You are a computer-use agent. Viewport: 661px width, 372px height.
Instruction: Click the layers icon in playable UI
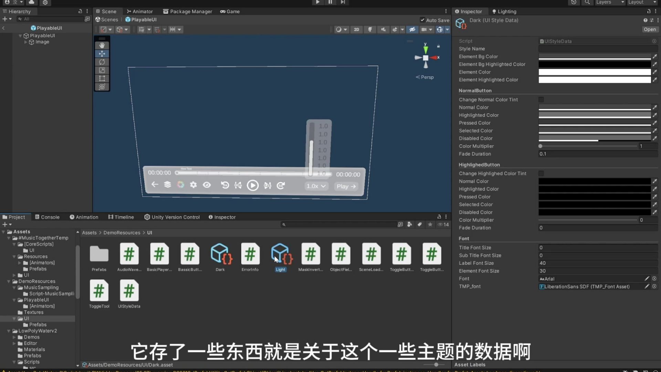click(x=168, y=185)
